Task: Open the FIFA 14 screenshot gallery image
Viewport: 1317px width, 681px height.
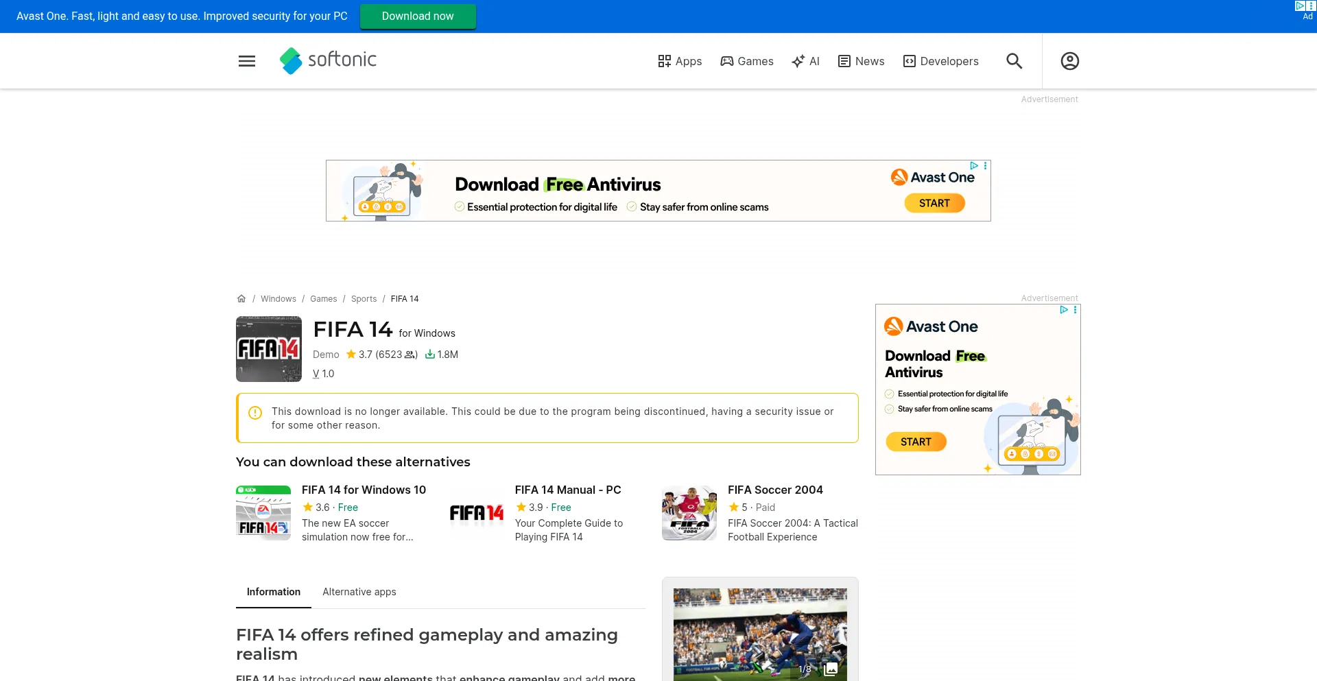Action: tap(760, 634)
